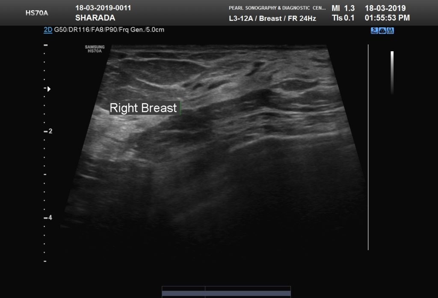Click the MI 1.3 indicator
Screen dimensions: 438x298
pyautogui.click(x=343, y=8)
